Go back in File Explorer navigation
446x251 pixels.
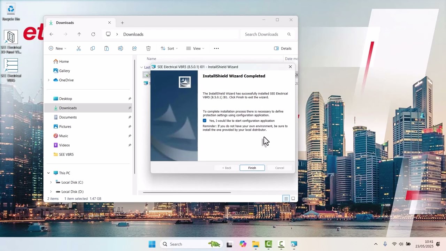(x=52, y=34)
